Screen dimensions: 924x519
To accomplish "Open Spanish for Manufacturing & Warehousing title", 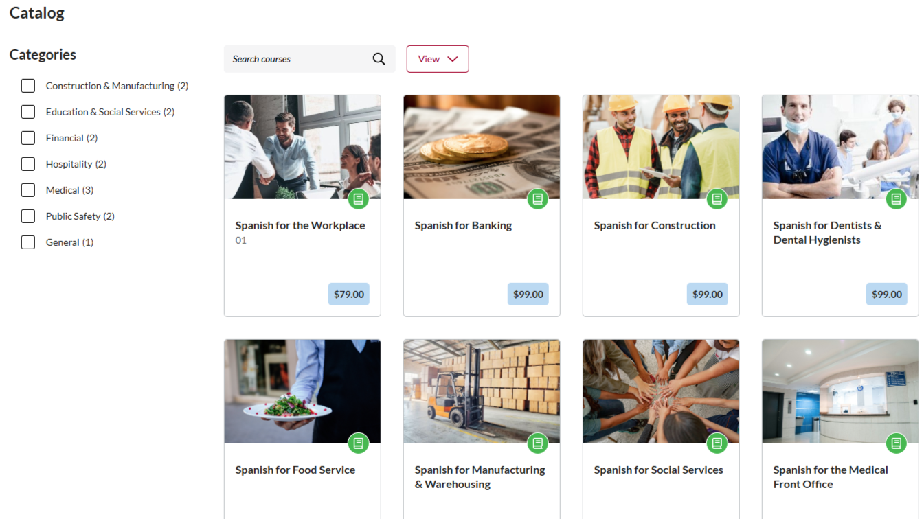I will pos(480,477).
